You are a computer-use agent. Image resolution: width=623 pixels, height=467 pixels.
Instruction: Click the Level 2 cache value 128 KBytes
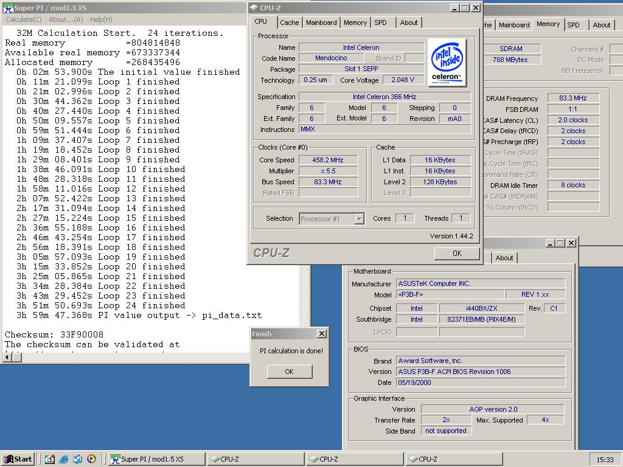click(x=440, y=182)
